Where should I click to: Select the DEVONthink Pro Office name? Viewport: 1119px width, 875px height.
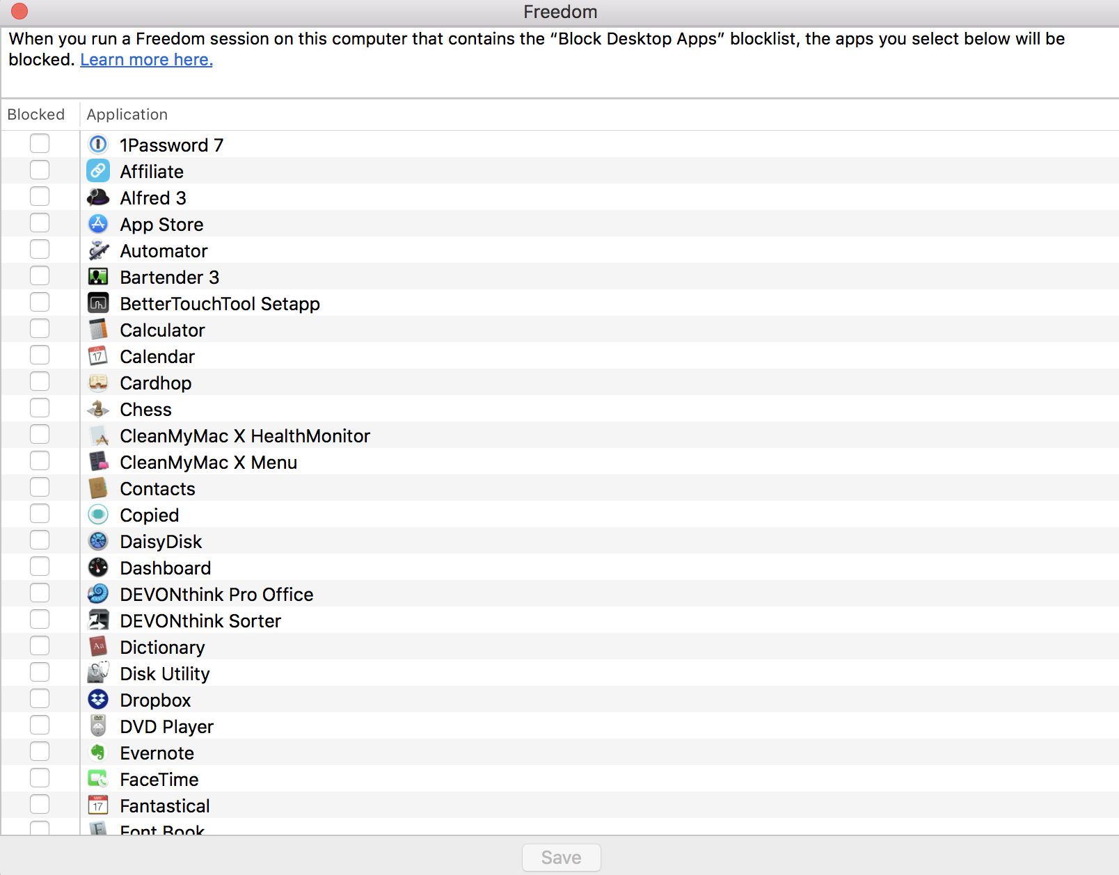[x=217, y=595]
